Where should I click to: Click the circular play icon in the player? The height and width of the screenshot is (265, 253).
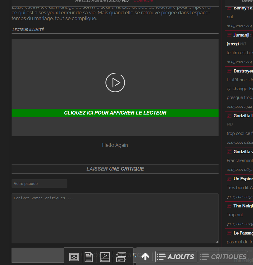[115, 83]
